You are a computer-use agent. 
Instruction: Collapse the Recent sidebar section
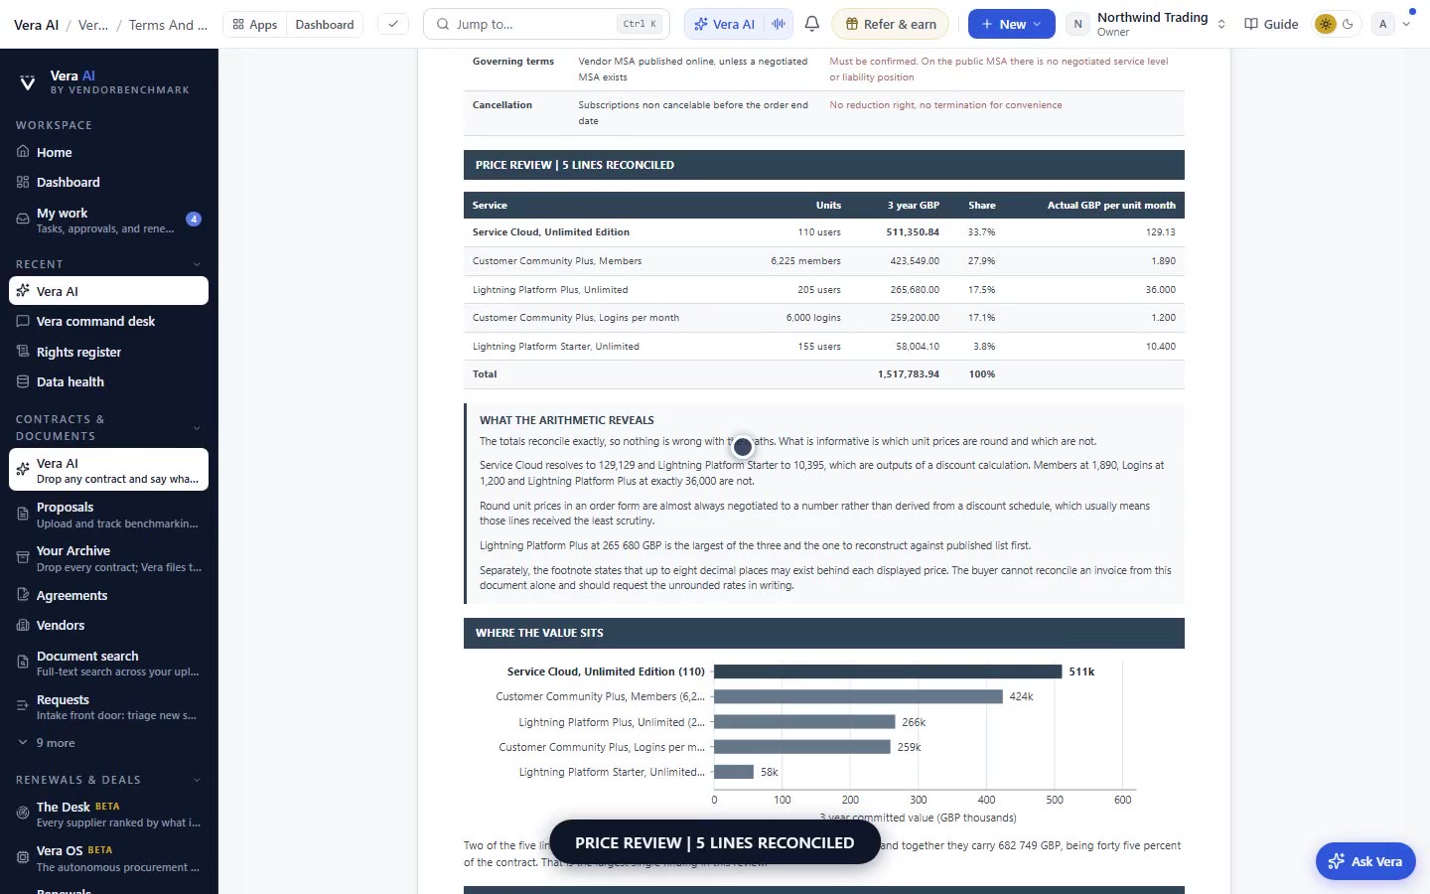197,264
